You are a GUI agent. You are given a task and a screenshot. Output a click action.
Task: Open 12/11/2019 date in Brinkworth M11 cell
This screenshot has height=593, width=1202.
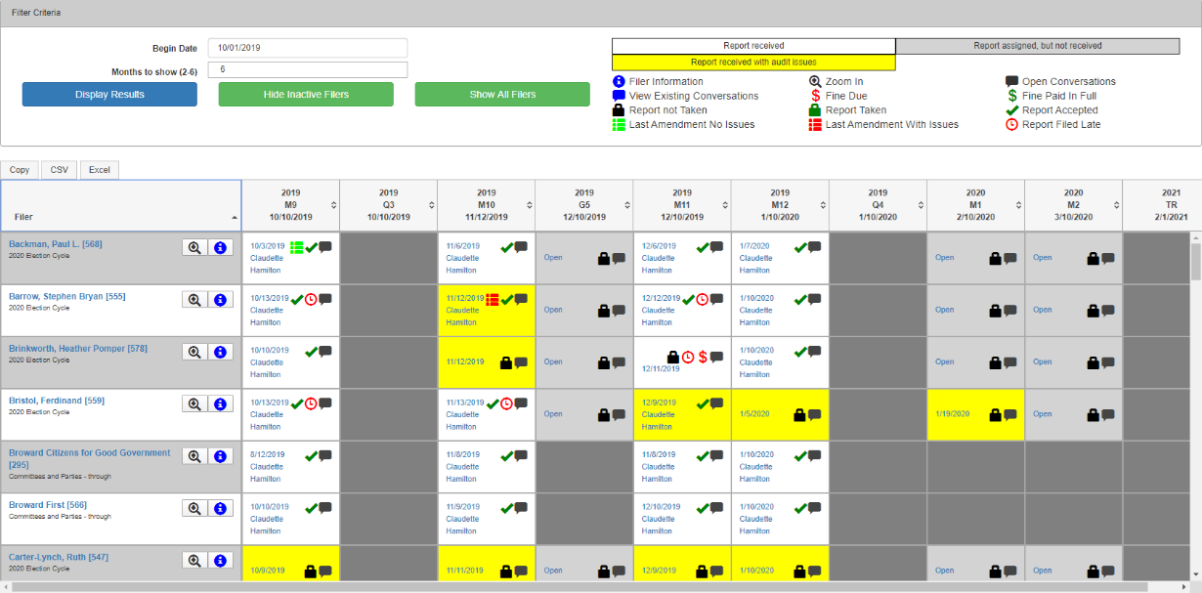pyautogui.click(x=660, y=368)
